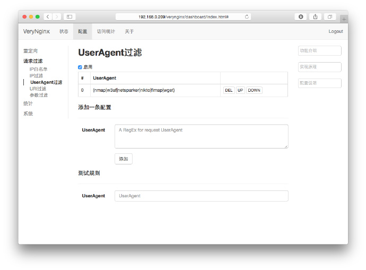Move rule 0 up with UP button
The height and width of the screenshot is (270, 366).
click(x=240, y=90)
